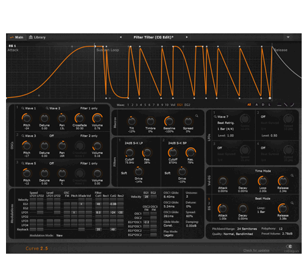Click Pitchbend Range 24 Semitones value
The width and height of the screenshot is (307, 277).
click(x=247, y=228)
